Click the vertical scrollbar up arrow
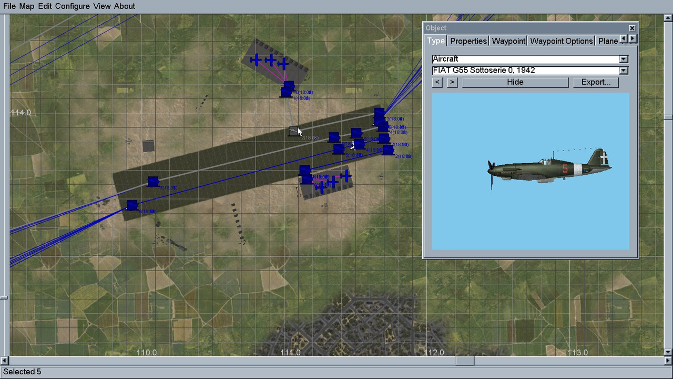 point(668,18)
